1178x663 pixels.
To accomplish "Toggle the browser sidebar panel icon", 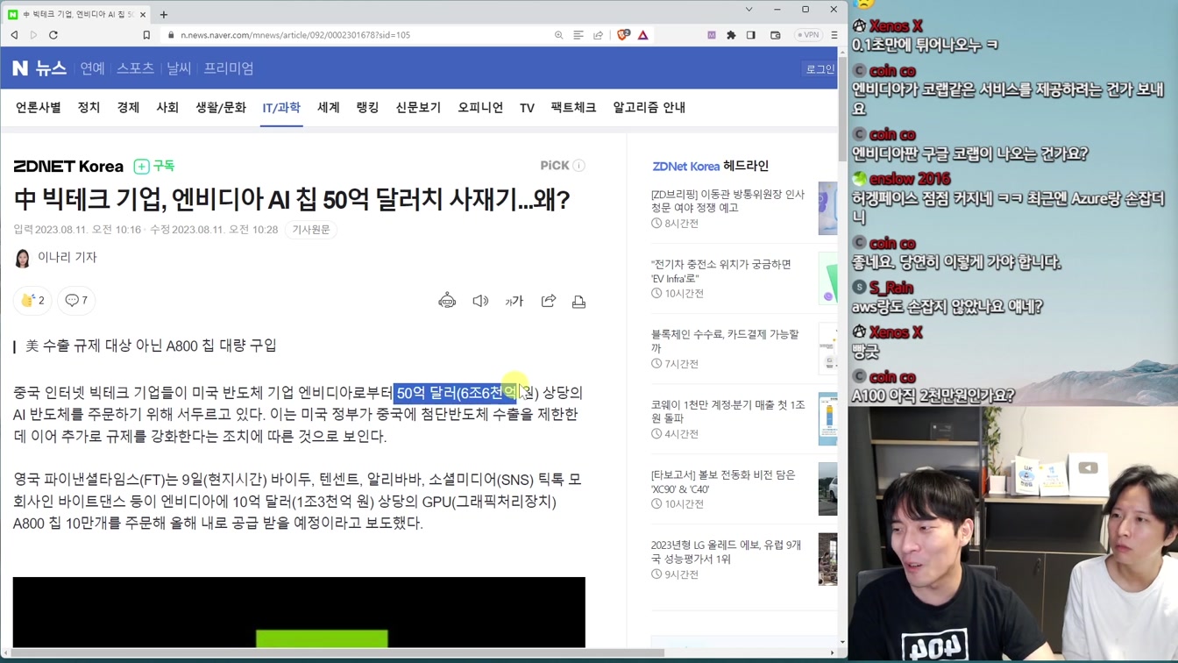I will click(x=751, y=35).
